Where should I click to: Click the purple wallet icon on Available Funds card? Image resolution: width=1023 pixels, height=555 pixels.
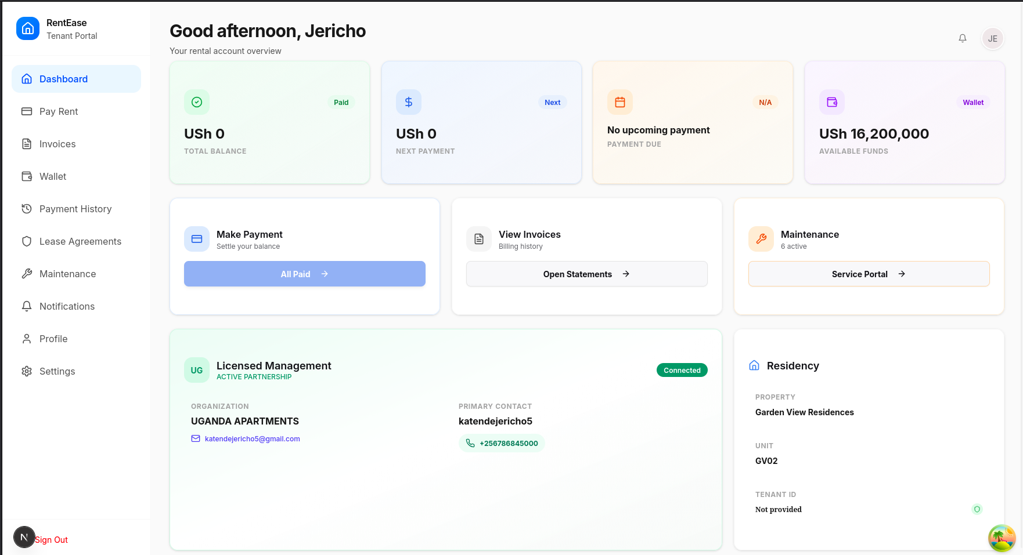pos(832,102)
